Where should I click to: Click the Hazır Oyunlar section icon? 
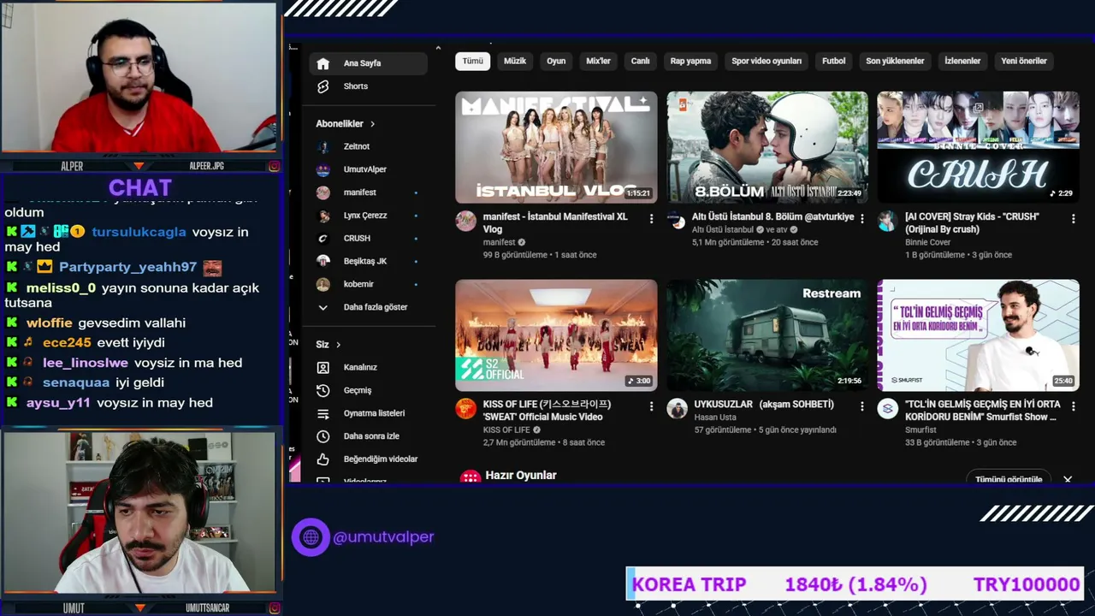[x=471, y=477]
